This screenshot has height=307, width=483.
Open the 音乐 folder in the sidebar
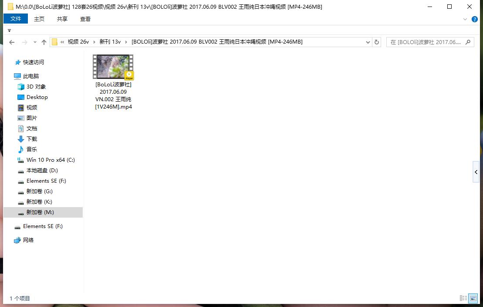tap(32, 149)
